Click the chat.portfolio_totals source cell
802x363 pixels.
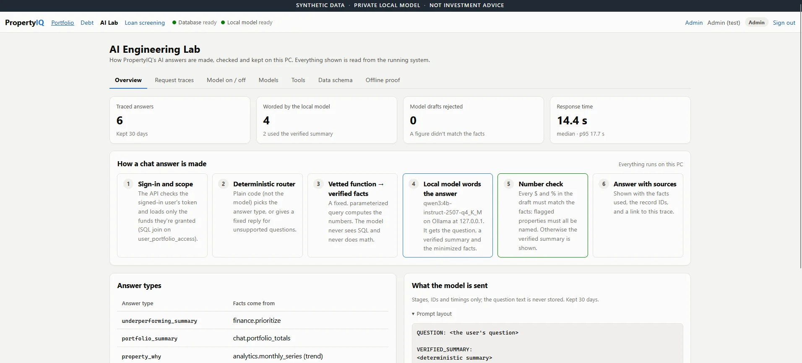click(x=262, y=338)
